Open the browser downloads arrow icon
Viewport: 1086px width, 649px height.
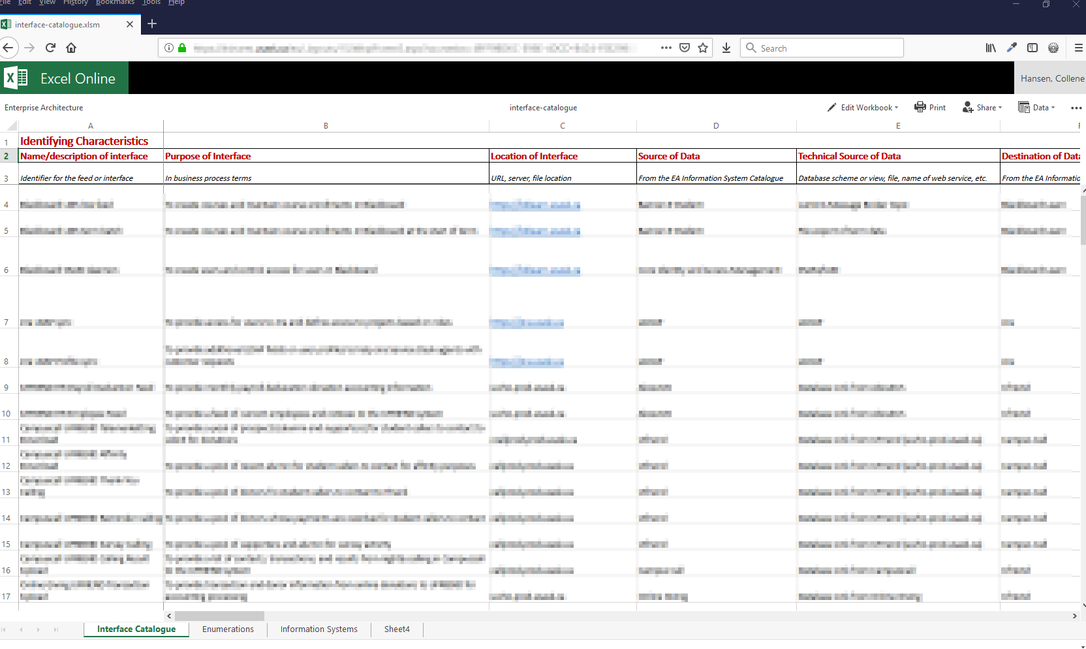tap(726, 48)
